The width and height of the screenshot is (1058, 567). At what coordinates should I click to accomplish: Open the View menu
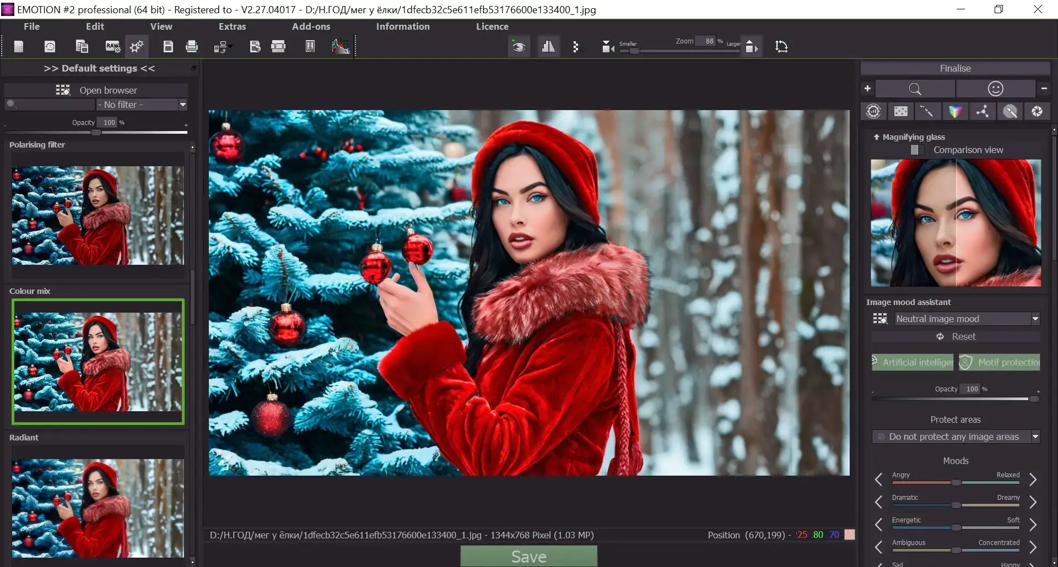161,26
